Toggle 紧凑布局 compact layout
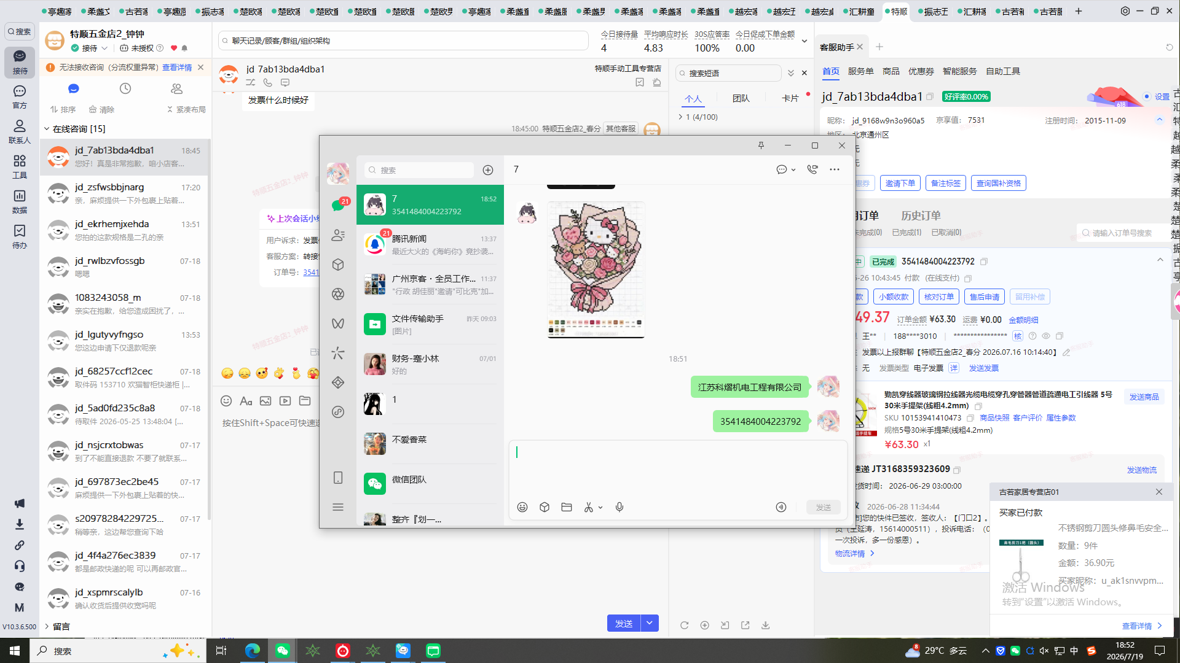 tap(186, 109)
